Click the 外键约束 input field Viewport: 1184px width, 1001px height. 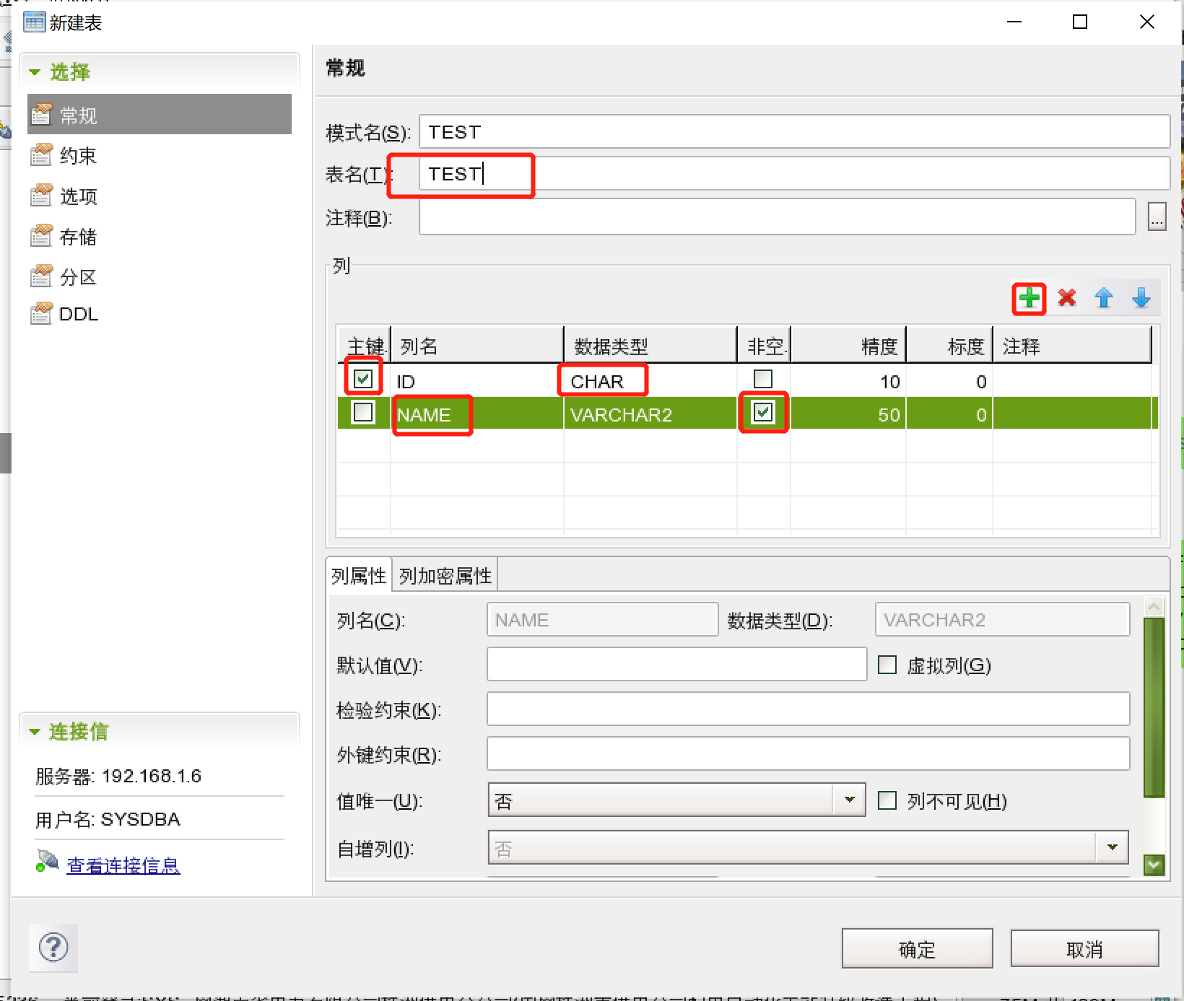coord(808,753)
